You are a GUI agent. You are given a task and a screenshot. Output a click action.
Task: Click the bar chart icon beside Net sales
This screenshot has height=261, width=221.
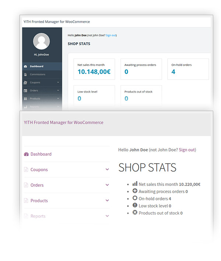coord(135,184)
